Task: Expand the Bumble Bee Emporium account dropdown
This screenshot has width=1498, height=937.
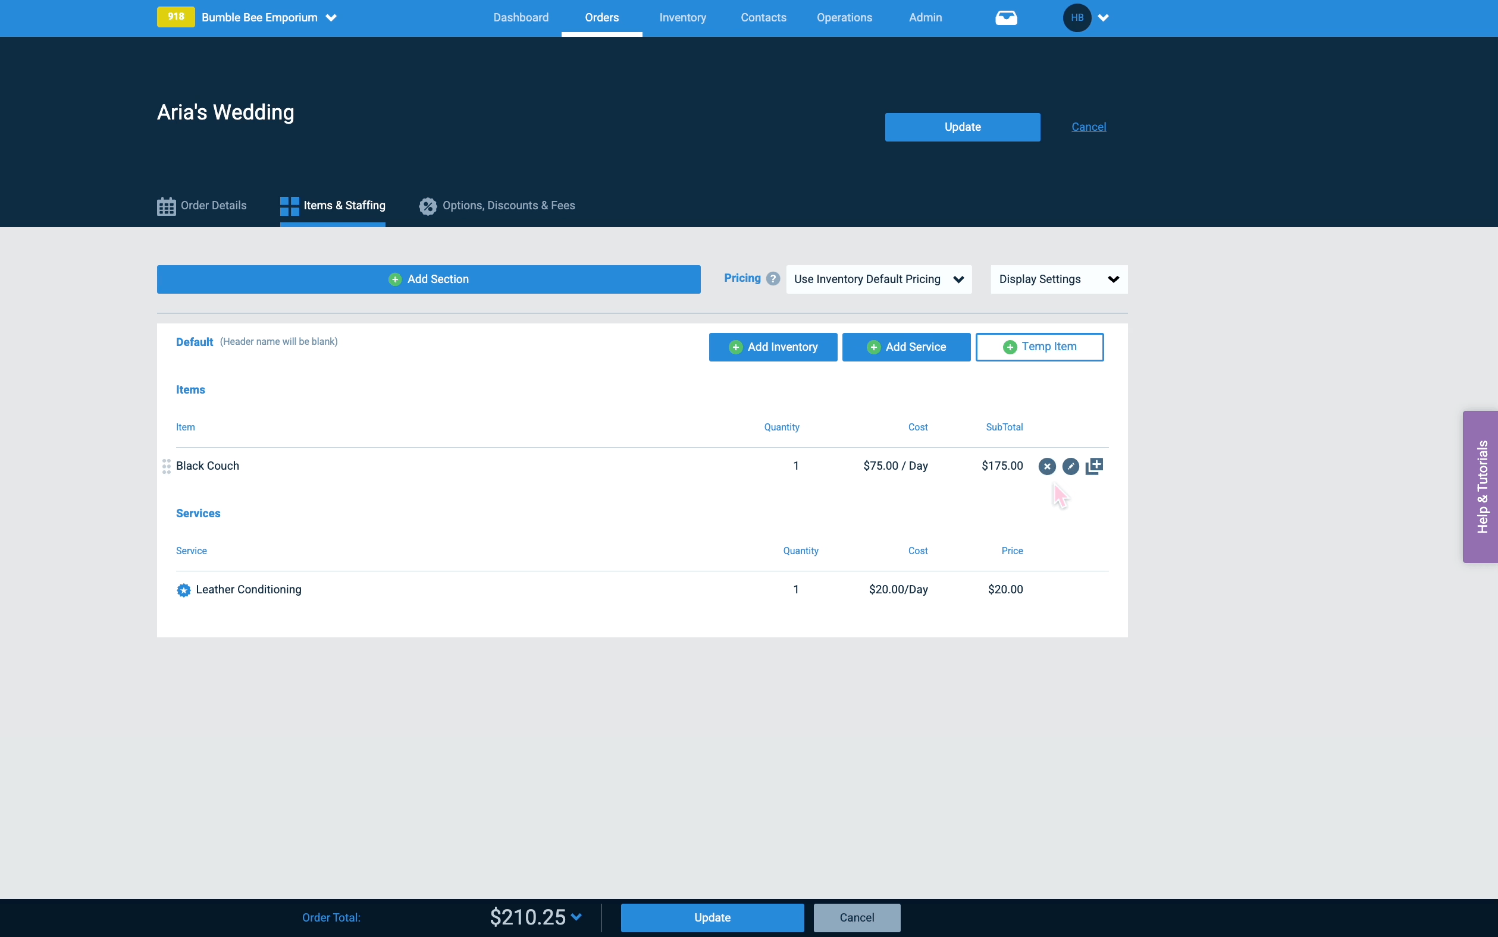Action: pyautogui.click(x=331, y=18)
